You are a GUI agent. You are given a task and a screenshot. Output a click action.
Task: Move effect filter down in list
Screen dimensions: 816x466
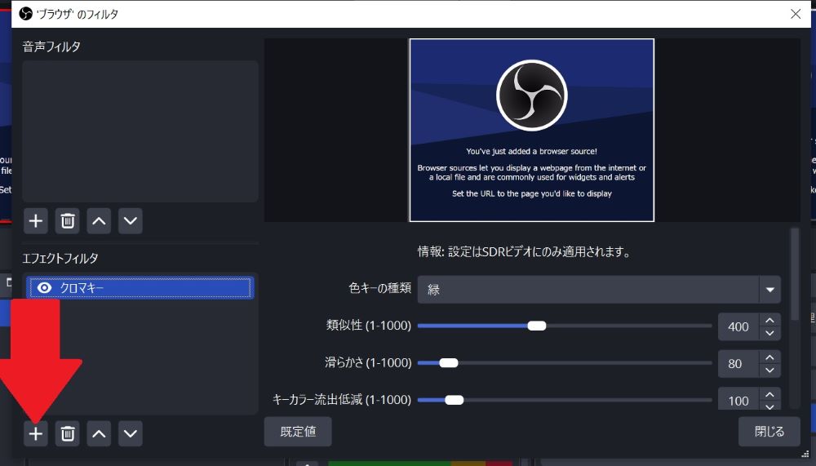click(130, 433)
